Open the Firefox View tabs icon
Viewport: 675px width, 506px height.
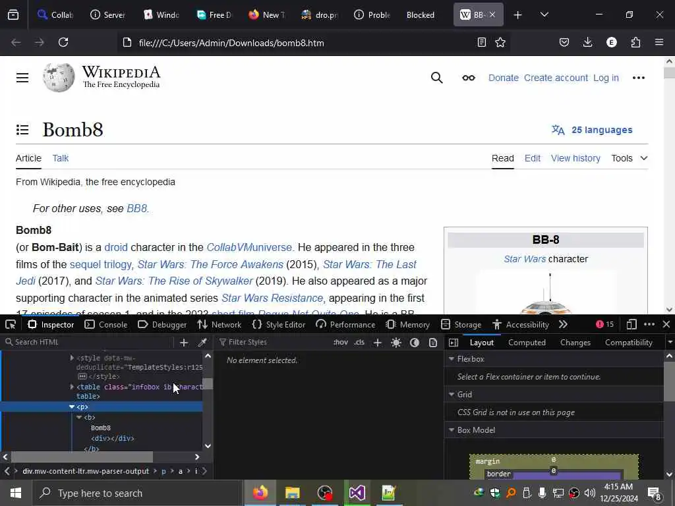(13, 15)
